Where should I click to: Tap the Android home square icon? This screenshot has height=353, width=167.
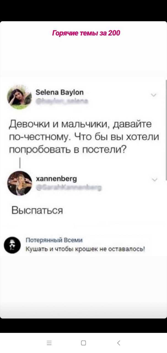click(x=83, y=343)
